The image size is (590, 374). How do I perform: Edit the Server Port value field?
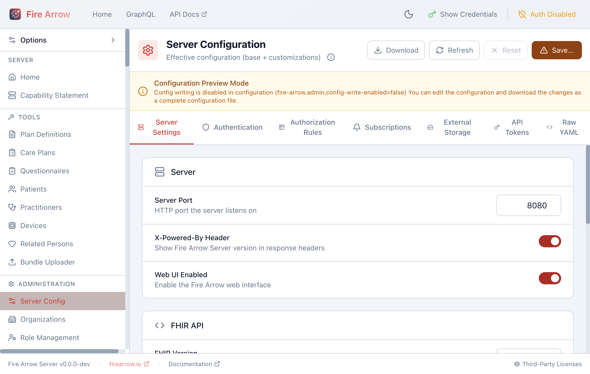(x=528, y=205)
